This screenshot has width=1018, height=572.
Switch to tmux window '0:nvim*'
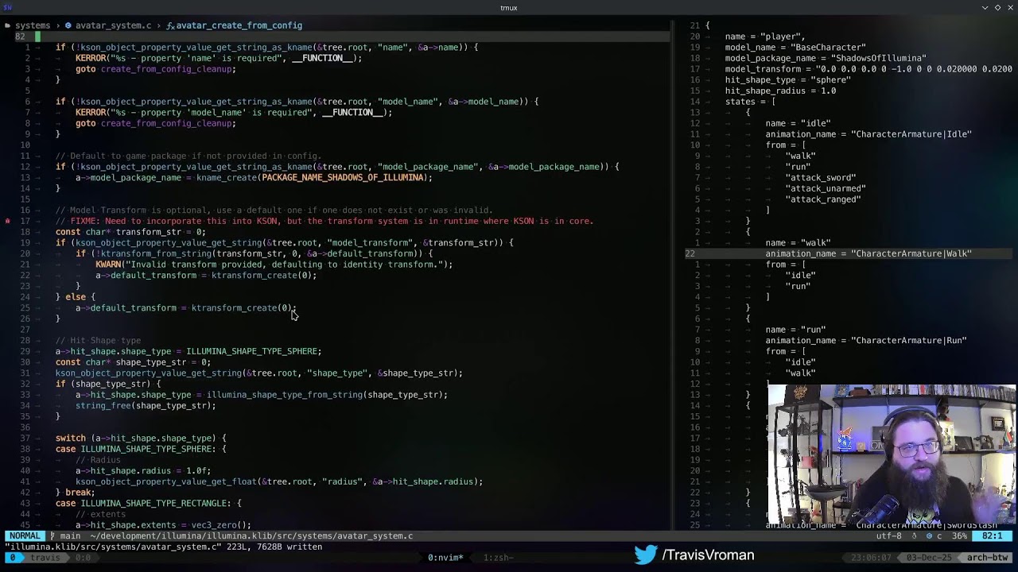445,558
